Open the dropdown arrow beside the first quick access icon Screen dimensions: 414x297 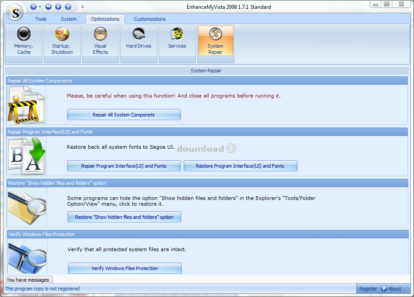click(40, 7)
